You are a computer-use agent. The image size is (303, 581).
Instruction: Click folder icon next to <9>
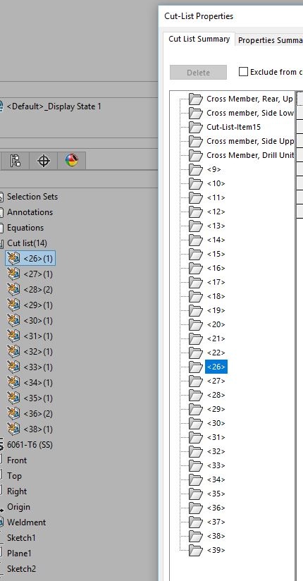(x=196, y=169)
